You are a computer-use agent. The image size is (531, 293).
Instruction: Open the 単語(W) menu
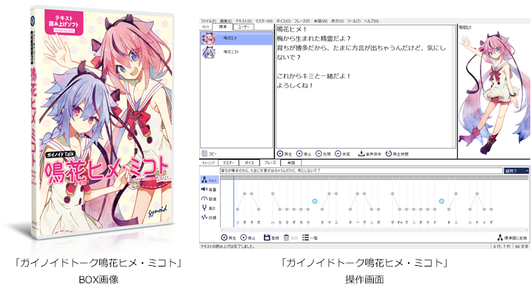[321, 21]
